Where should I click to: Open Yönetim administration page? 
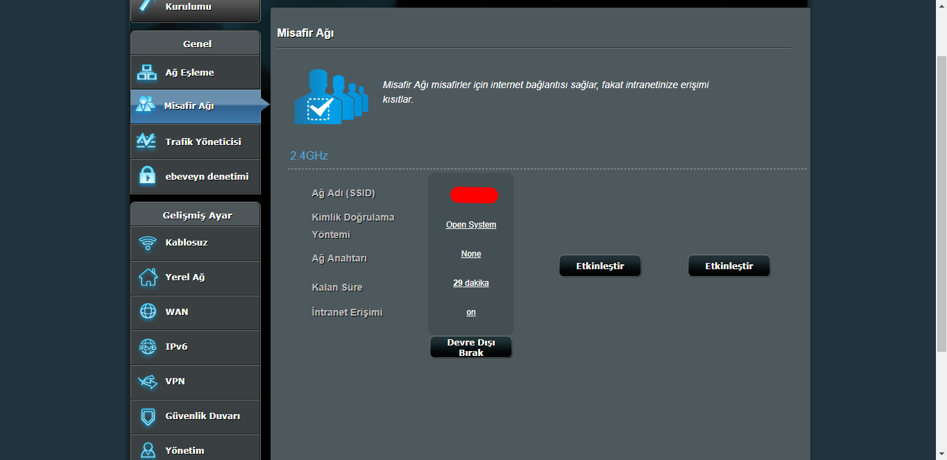pyautogui.click(x=195, y=448)
